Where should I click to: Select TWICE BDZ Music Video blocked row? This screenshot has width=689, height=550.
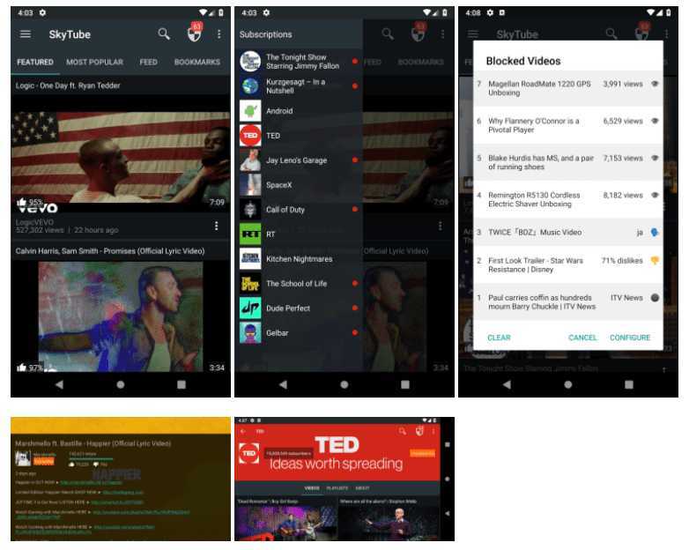pyautogui.click(x=567, y=232)
